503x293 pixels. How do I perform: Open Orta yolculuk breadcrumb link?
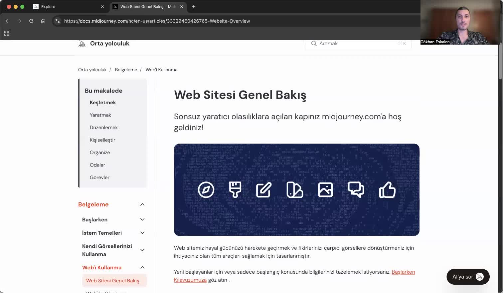point(92,70)
